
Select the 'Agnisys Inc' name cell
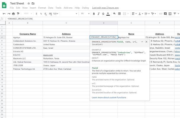point(131,37)
